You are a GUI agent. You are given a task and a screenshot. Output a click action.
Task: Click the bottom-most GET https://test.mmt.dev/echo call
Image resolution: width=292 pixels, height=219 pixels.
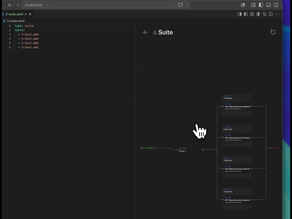click(237, 200)
